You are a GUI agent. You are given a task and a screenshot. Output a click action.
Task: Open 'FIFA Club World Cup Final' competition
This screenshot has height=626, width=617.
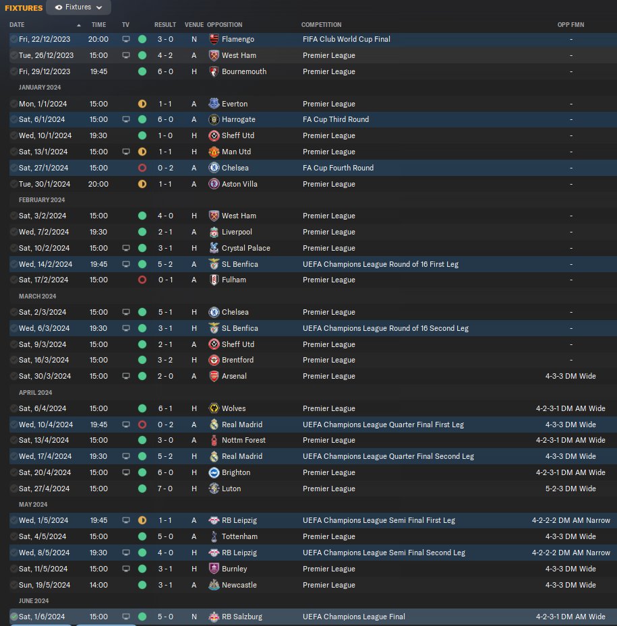(x=347, y=39)
